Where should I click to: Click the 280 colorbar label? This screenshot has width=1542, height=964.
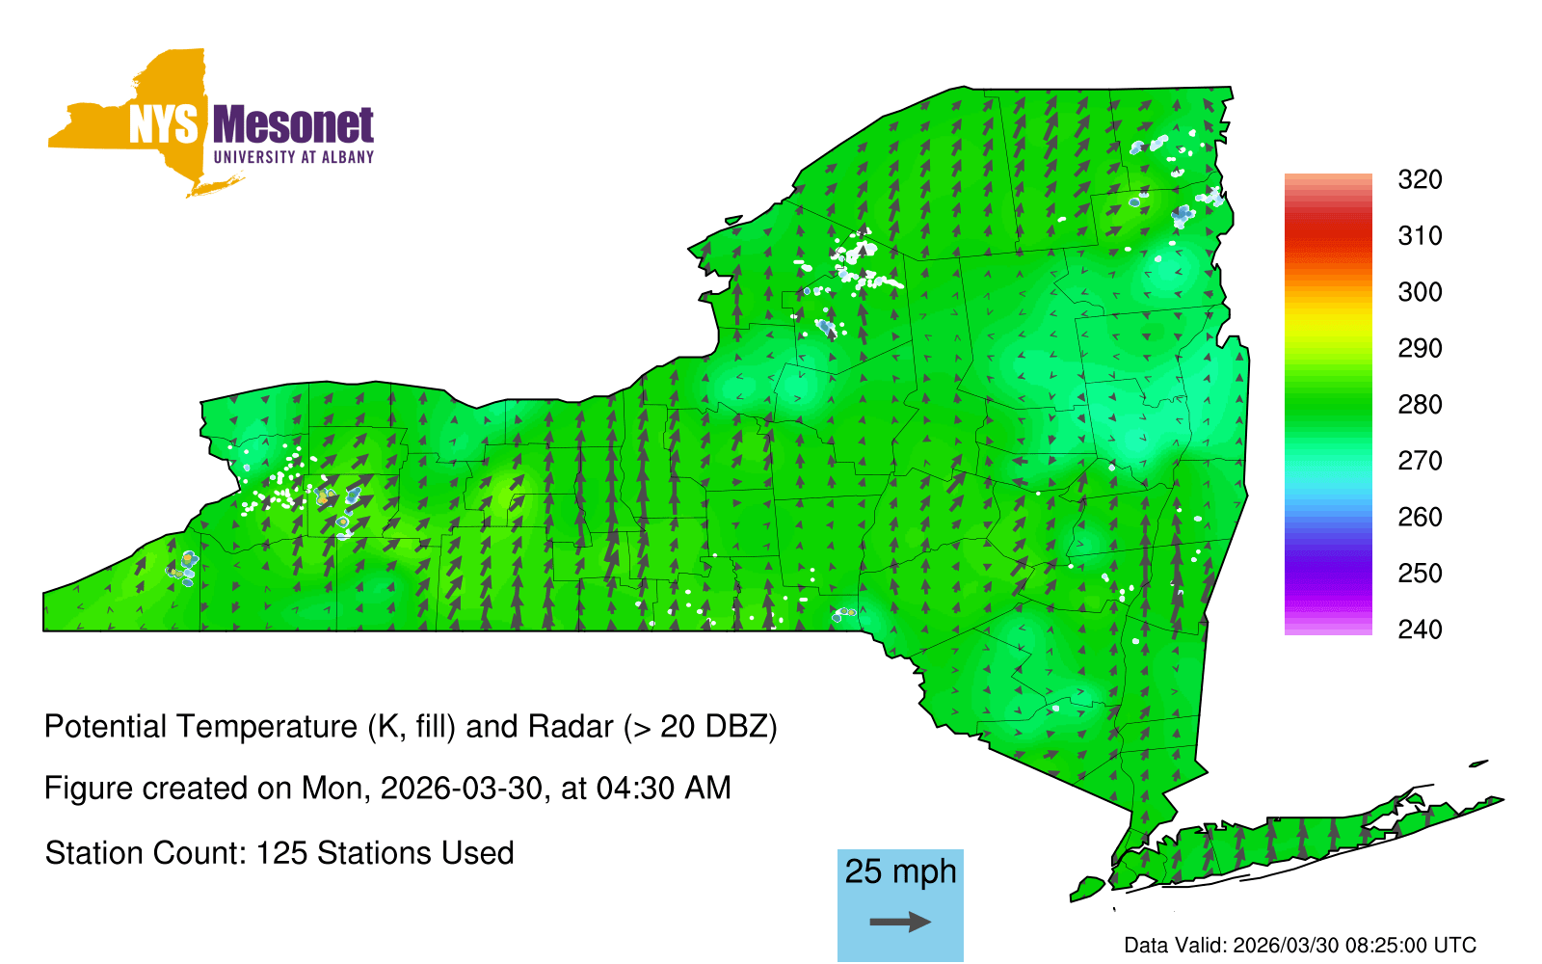[1420, 405]
